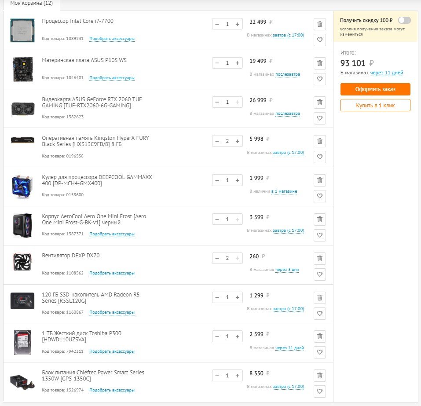Open 'завтра (с 17:00)' link for Kingston memory
421x406 pixels.
point(288,153)
